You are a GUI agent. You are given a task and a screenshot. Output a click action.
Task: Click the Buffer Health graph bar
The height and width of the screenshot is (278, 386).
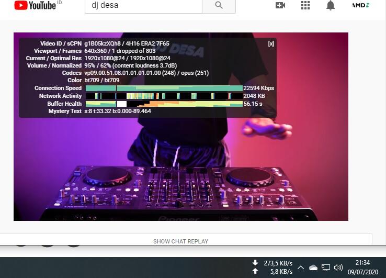pyautogui.click(x=164, y=104)
